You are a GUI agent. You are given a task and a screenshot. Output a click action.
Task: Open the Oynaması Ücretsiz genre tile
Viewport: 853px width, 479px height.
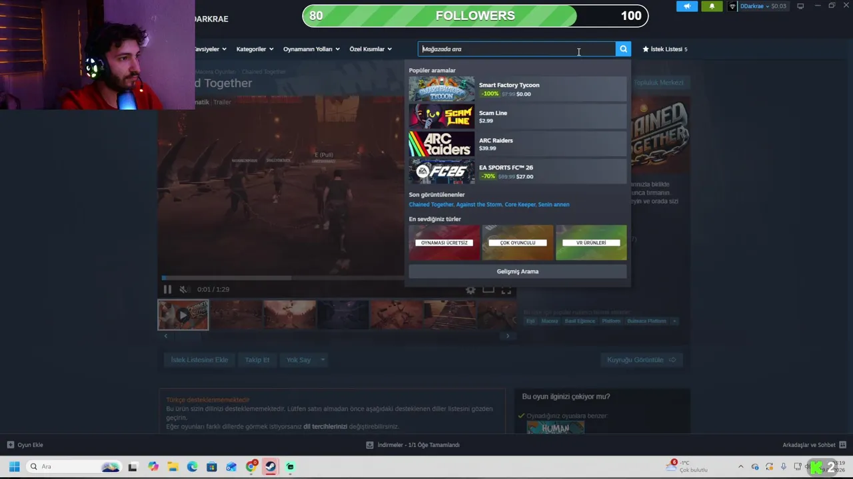tap(444, 242)
